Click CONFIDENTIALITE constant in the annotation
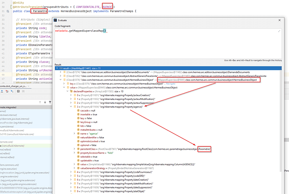The height and width of the screenshot is (194, 289). click(x=88, y=7)
